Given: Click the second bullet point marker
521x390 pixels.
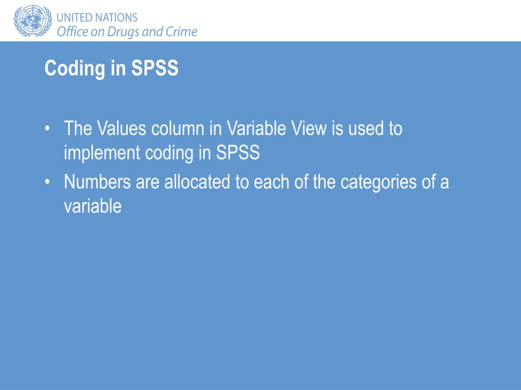Looking at the screenshot, I should coord(47,182).
